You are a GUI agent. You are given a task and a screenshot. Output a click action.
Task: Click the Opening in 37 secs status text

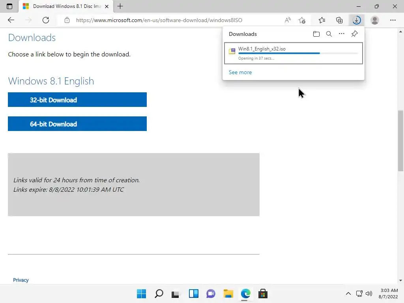(x=256, y=58)
